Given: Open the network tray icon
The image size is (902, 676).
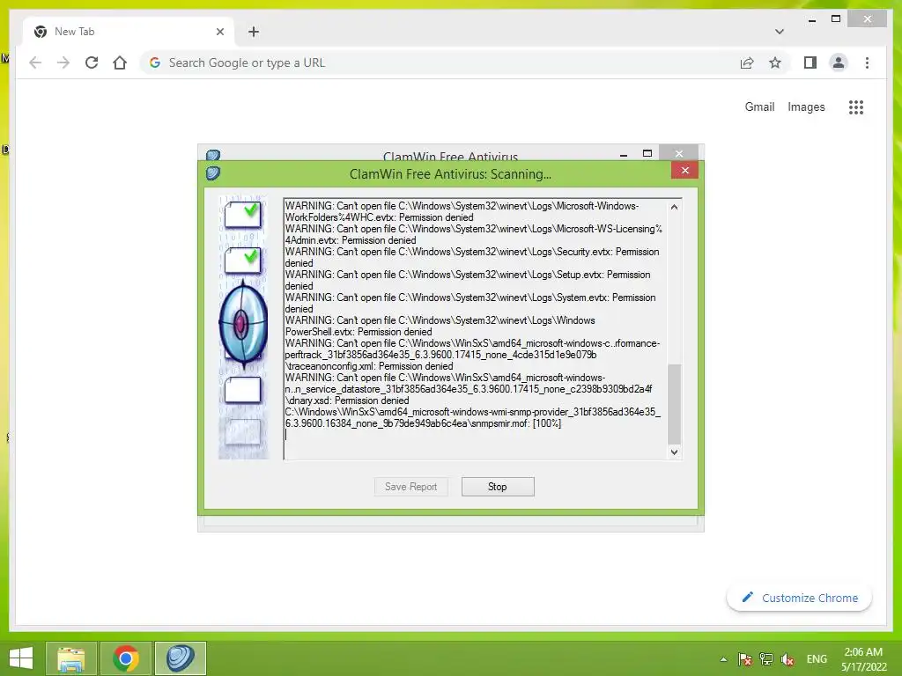Looking at the screenshot, I should [766, 659].
